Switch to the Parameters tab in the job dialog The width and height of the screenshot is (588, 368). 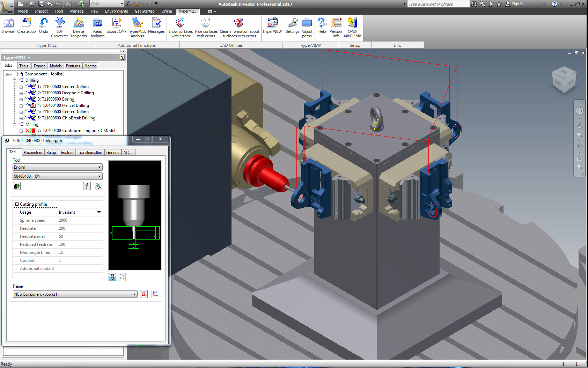pos(33,153)
